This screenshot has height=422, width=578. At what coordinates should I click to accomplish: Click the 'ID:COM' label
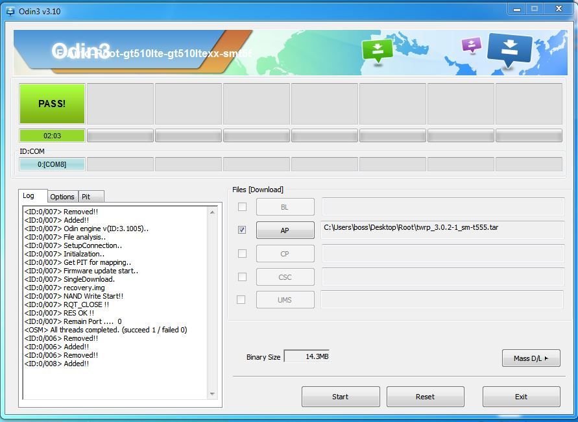[32, 151]
